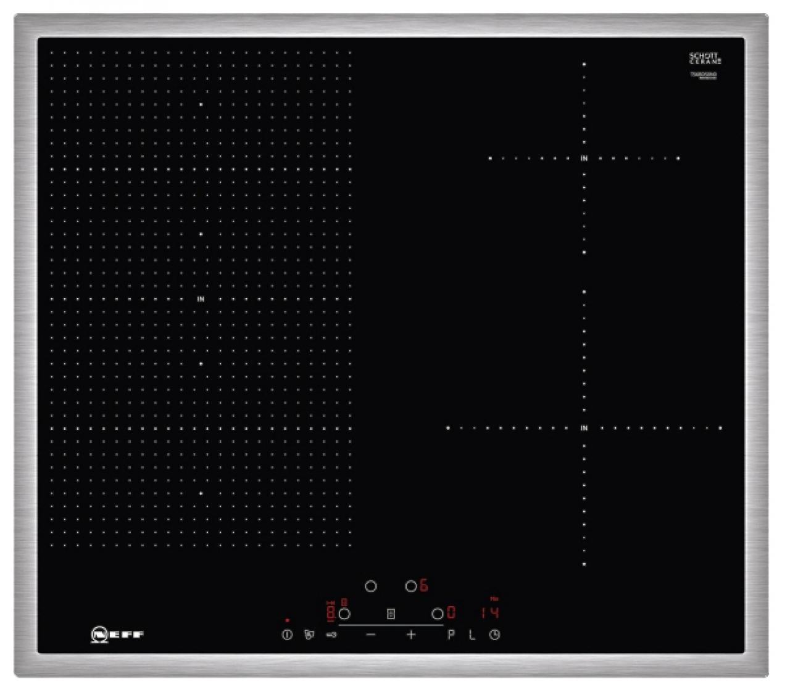
Task: Tap the power on/off icon
Action: point(286,634)
